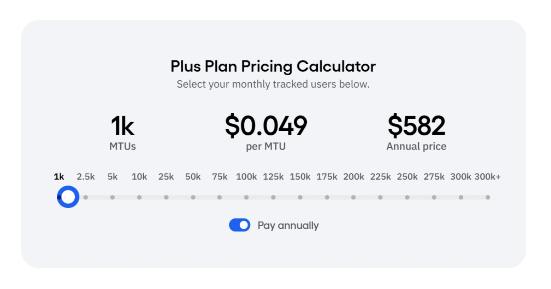Select the 50k slider dot
Image resolution: width=551 pixels, height=289 pixels.
tap(193, 197)
